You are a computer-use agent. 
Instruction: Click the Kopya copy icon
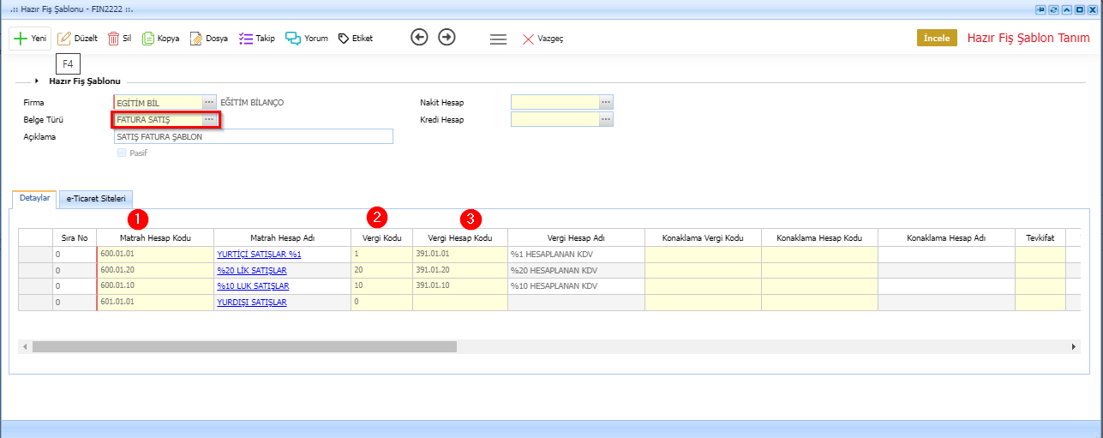click(x=148, y=39)
